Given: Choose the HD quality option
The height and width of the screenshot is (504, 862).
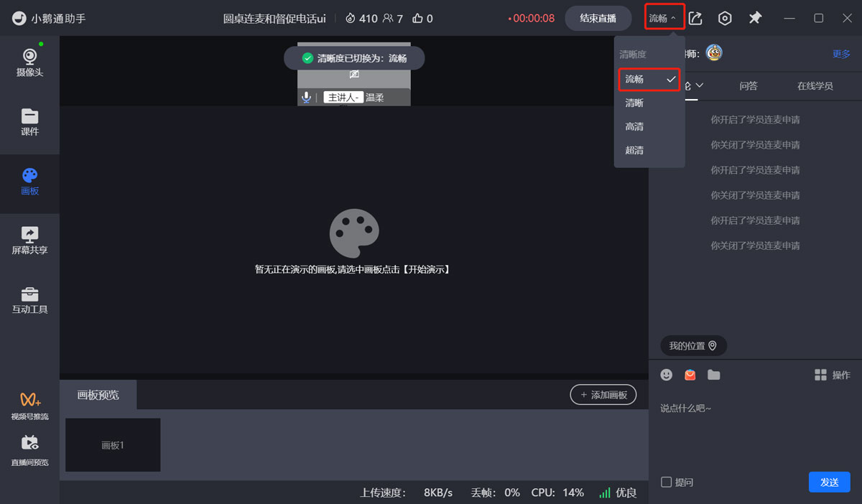Looking at the screenshot, I should pos(634,126).
